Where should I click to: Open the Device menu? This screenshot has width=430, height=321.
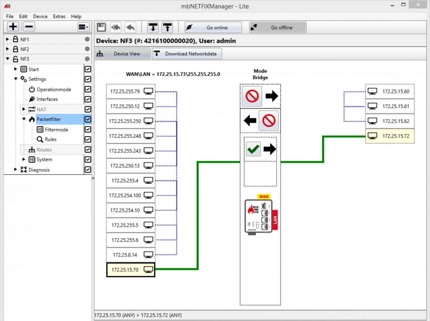(x=40, y=16)
